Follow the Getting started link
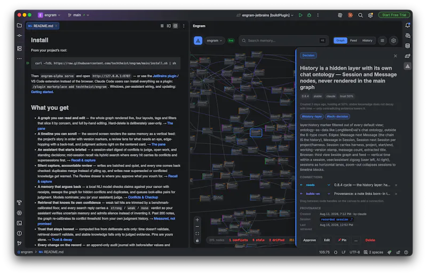The height and width of the screenshot is (275, 427). click(x=42, y=92)
